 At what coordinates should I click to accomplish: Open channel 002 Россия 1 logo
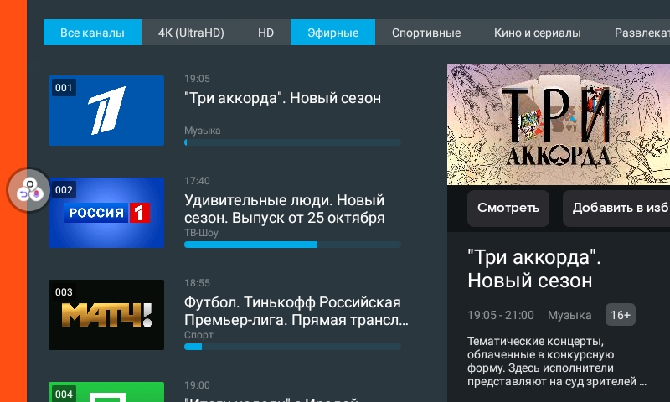(x=106, y=213)
